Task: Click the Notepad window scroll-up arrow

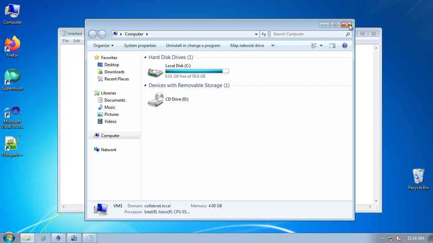Action: click(x=376, y=48)
